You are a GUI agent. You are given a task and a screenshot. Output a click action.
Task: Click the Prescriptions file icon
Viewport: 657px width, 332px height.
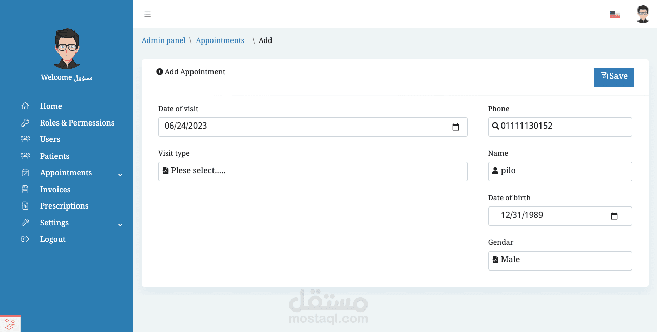click(x=25, y=206)
